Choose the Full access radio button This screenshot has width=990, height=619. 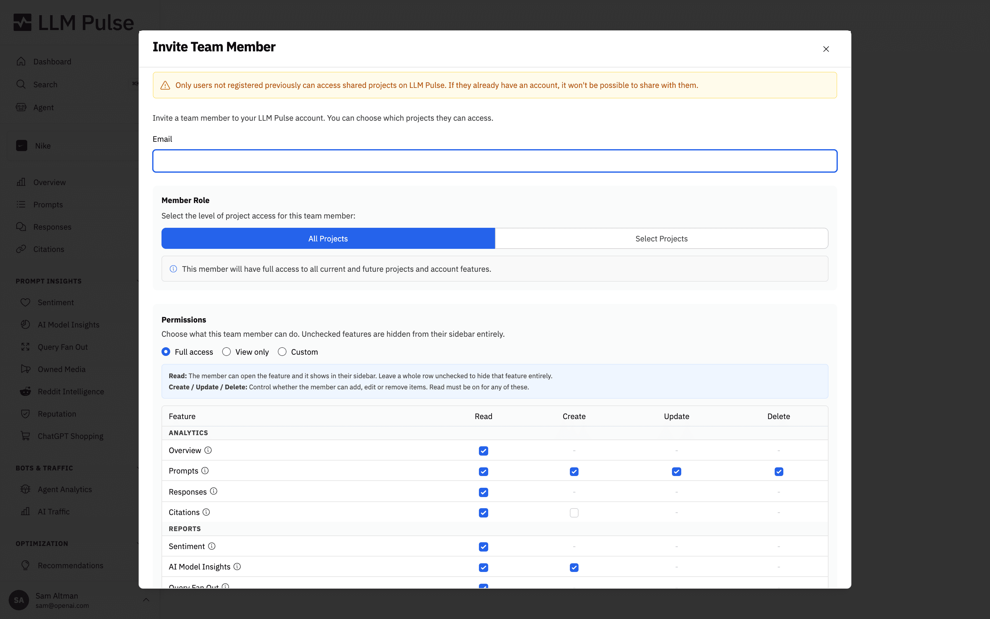tap(166, 352)
